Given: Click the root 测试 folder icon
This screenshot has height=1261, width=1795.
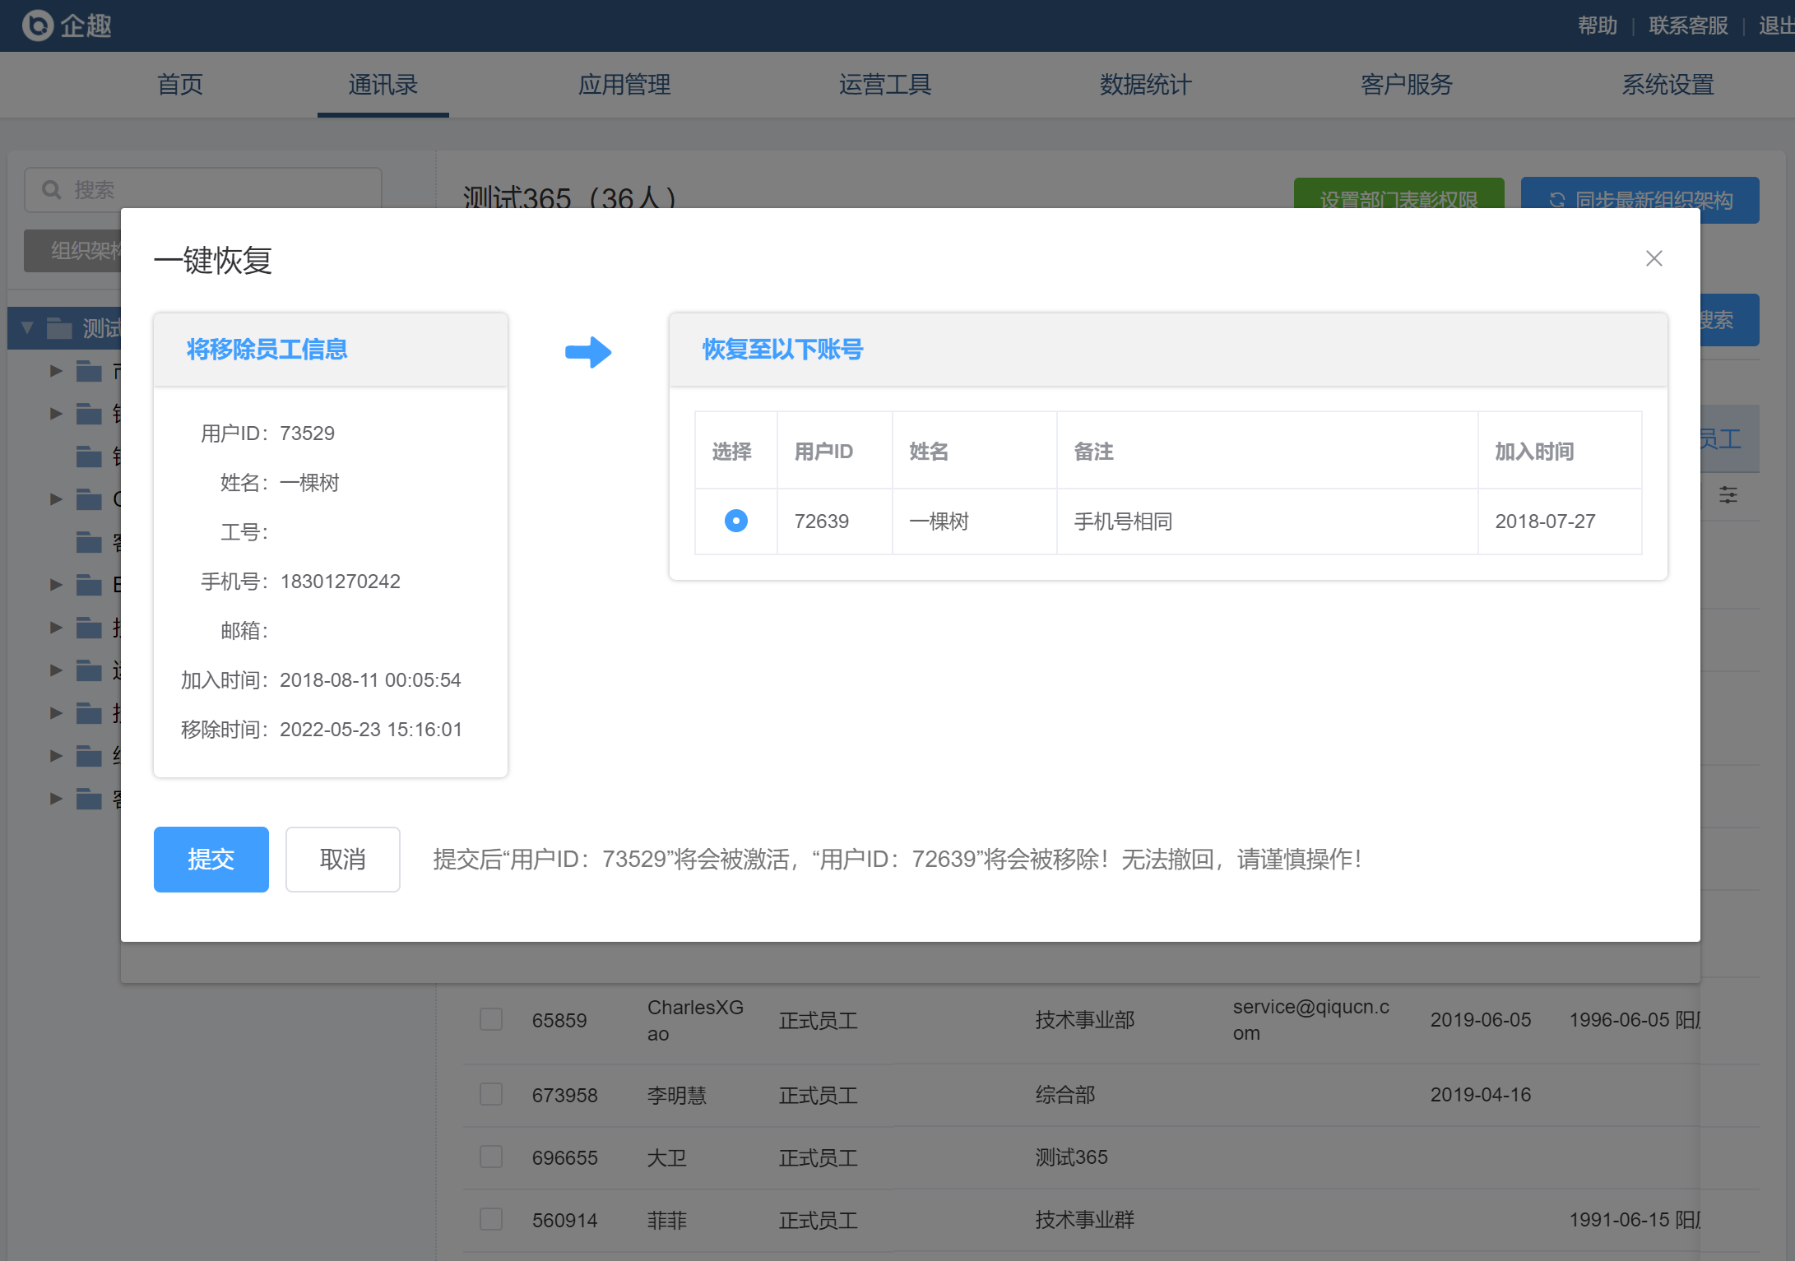Looking at the screenshot, I should tap(59, 328).
